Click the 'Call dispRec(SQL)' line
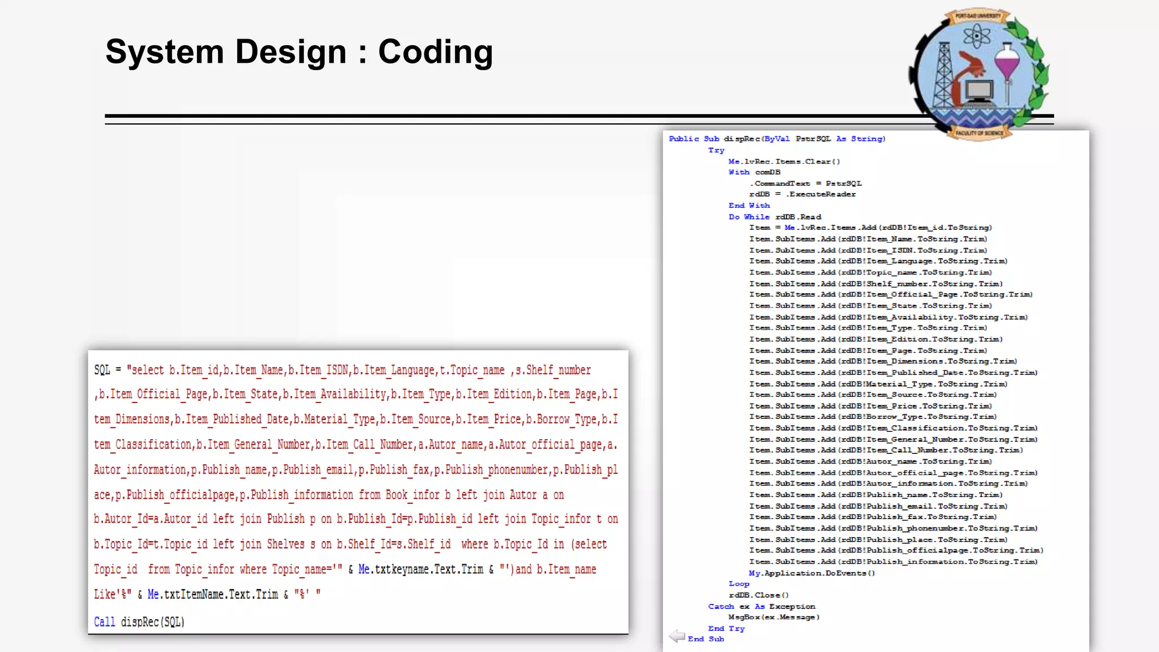Image resolution: width=1159 pixels, height=652 pixels. (139, 622)
